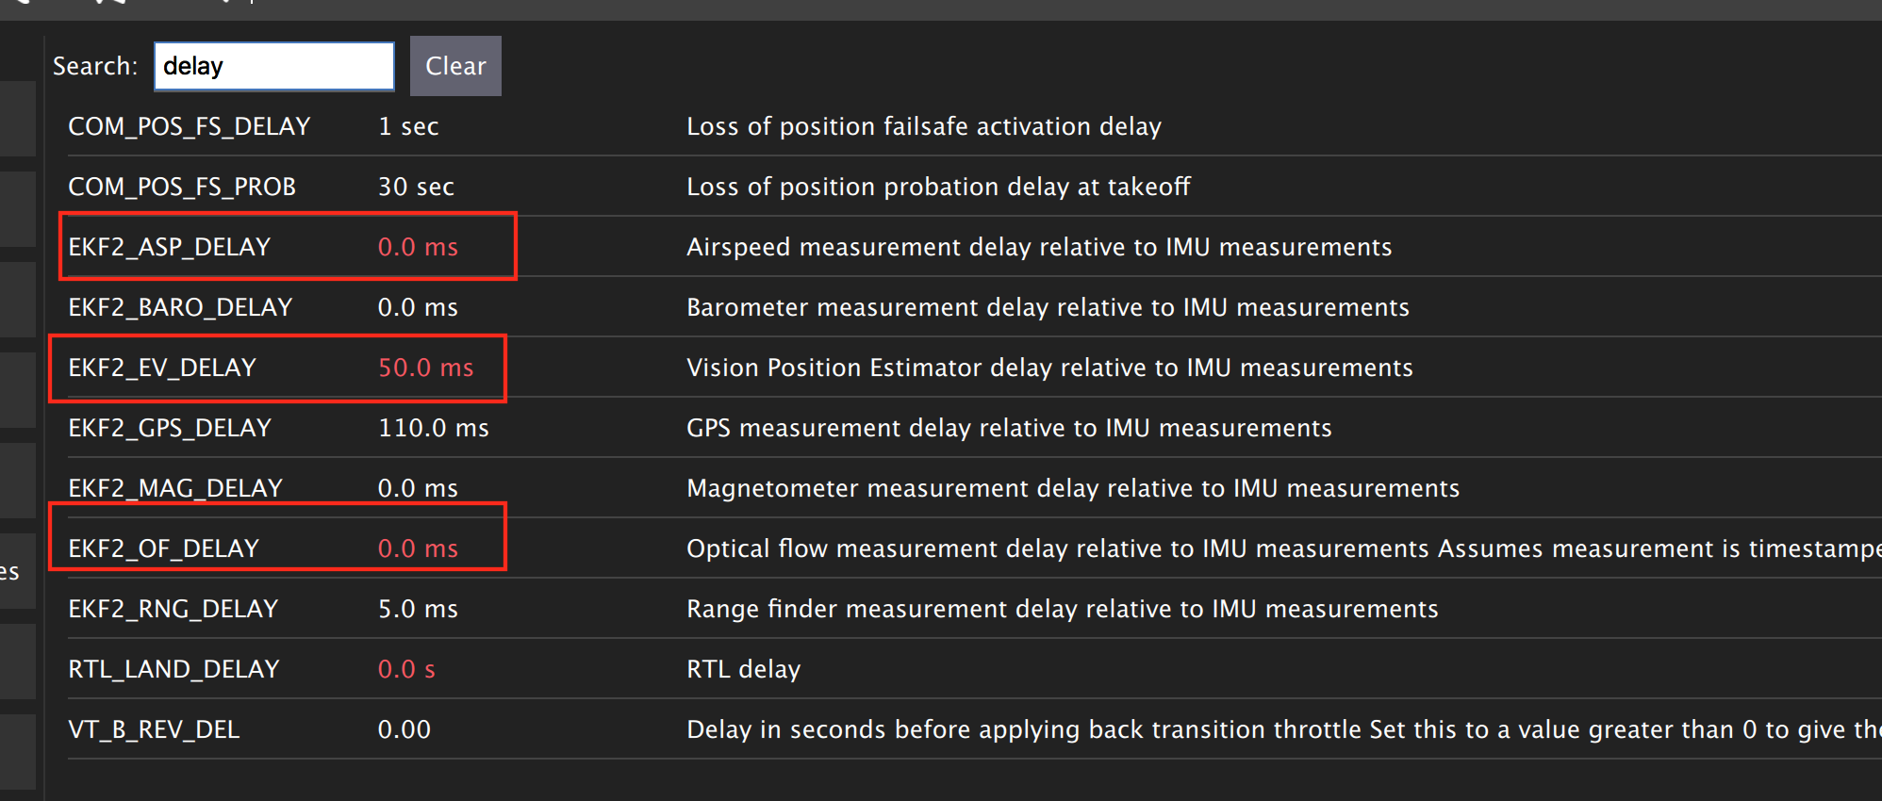Select the RTL_LAND_DELAY parameter
1882x801 pixels.
point(174,669)
